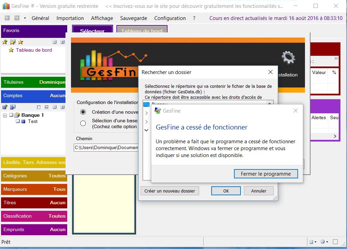Image resolution: width=347 pixels, height=249 pixels.
Task: Check the Test account checkbox
Action: 18,121
